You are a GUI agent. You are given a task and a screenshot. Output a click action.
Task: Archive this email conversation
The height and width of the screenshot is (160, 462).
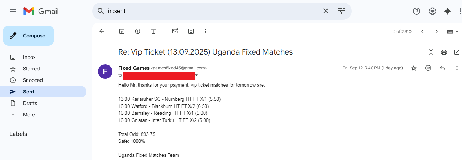pos(122,31)
